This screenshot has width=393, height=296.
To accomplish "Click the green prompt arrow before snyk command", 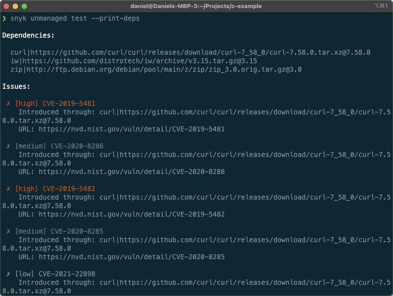I will point(4,18).
